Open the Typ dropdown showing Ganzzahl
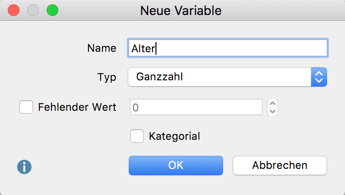 point(227,77)
